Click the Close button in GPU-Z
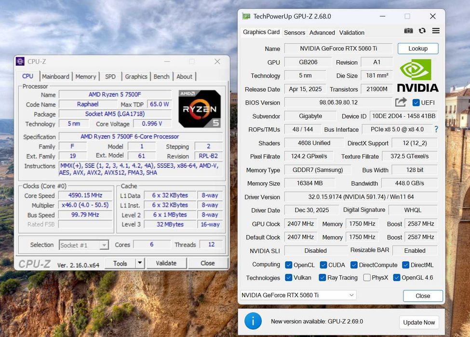The width and height of the screenshot is (470, 337). (x=423, y=296)
